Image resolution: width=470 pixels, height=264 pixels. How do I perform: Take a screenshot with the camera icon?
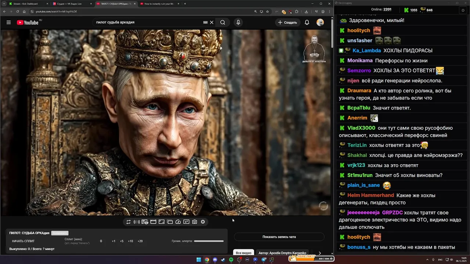(195, 222)
